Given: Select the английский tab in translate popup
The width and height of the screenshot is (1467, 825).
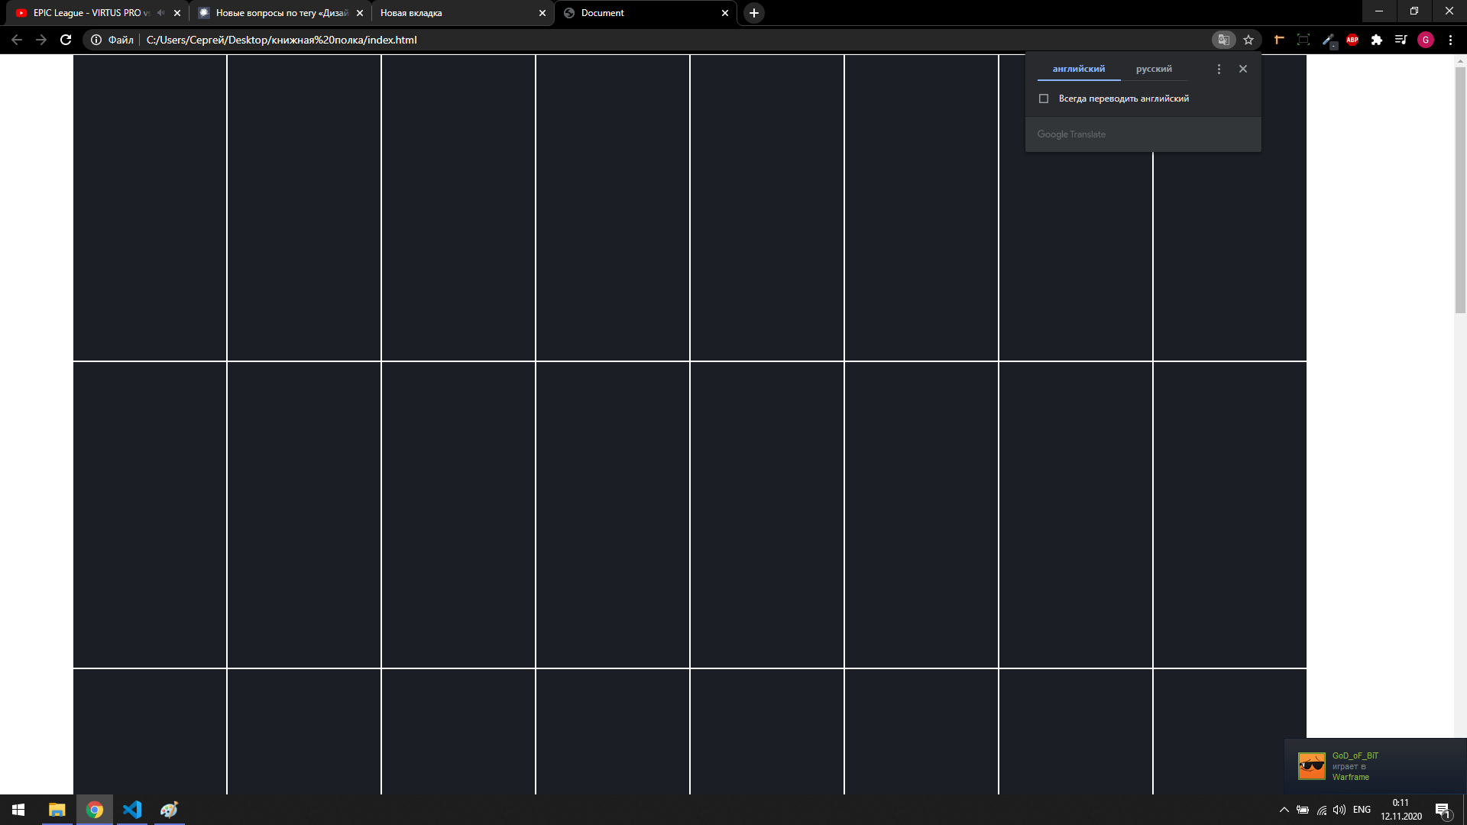Looking at the screenshot, I should [x=1079, y=69].
